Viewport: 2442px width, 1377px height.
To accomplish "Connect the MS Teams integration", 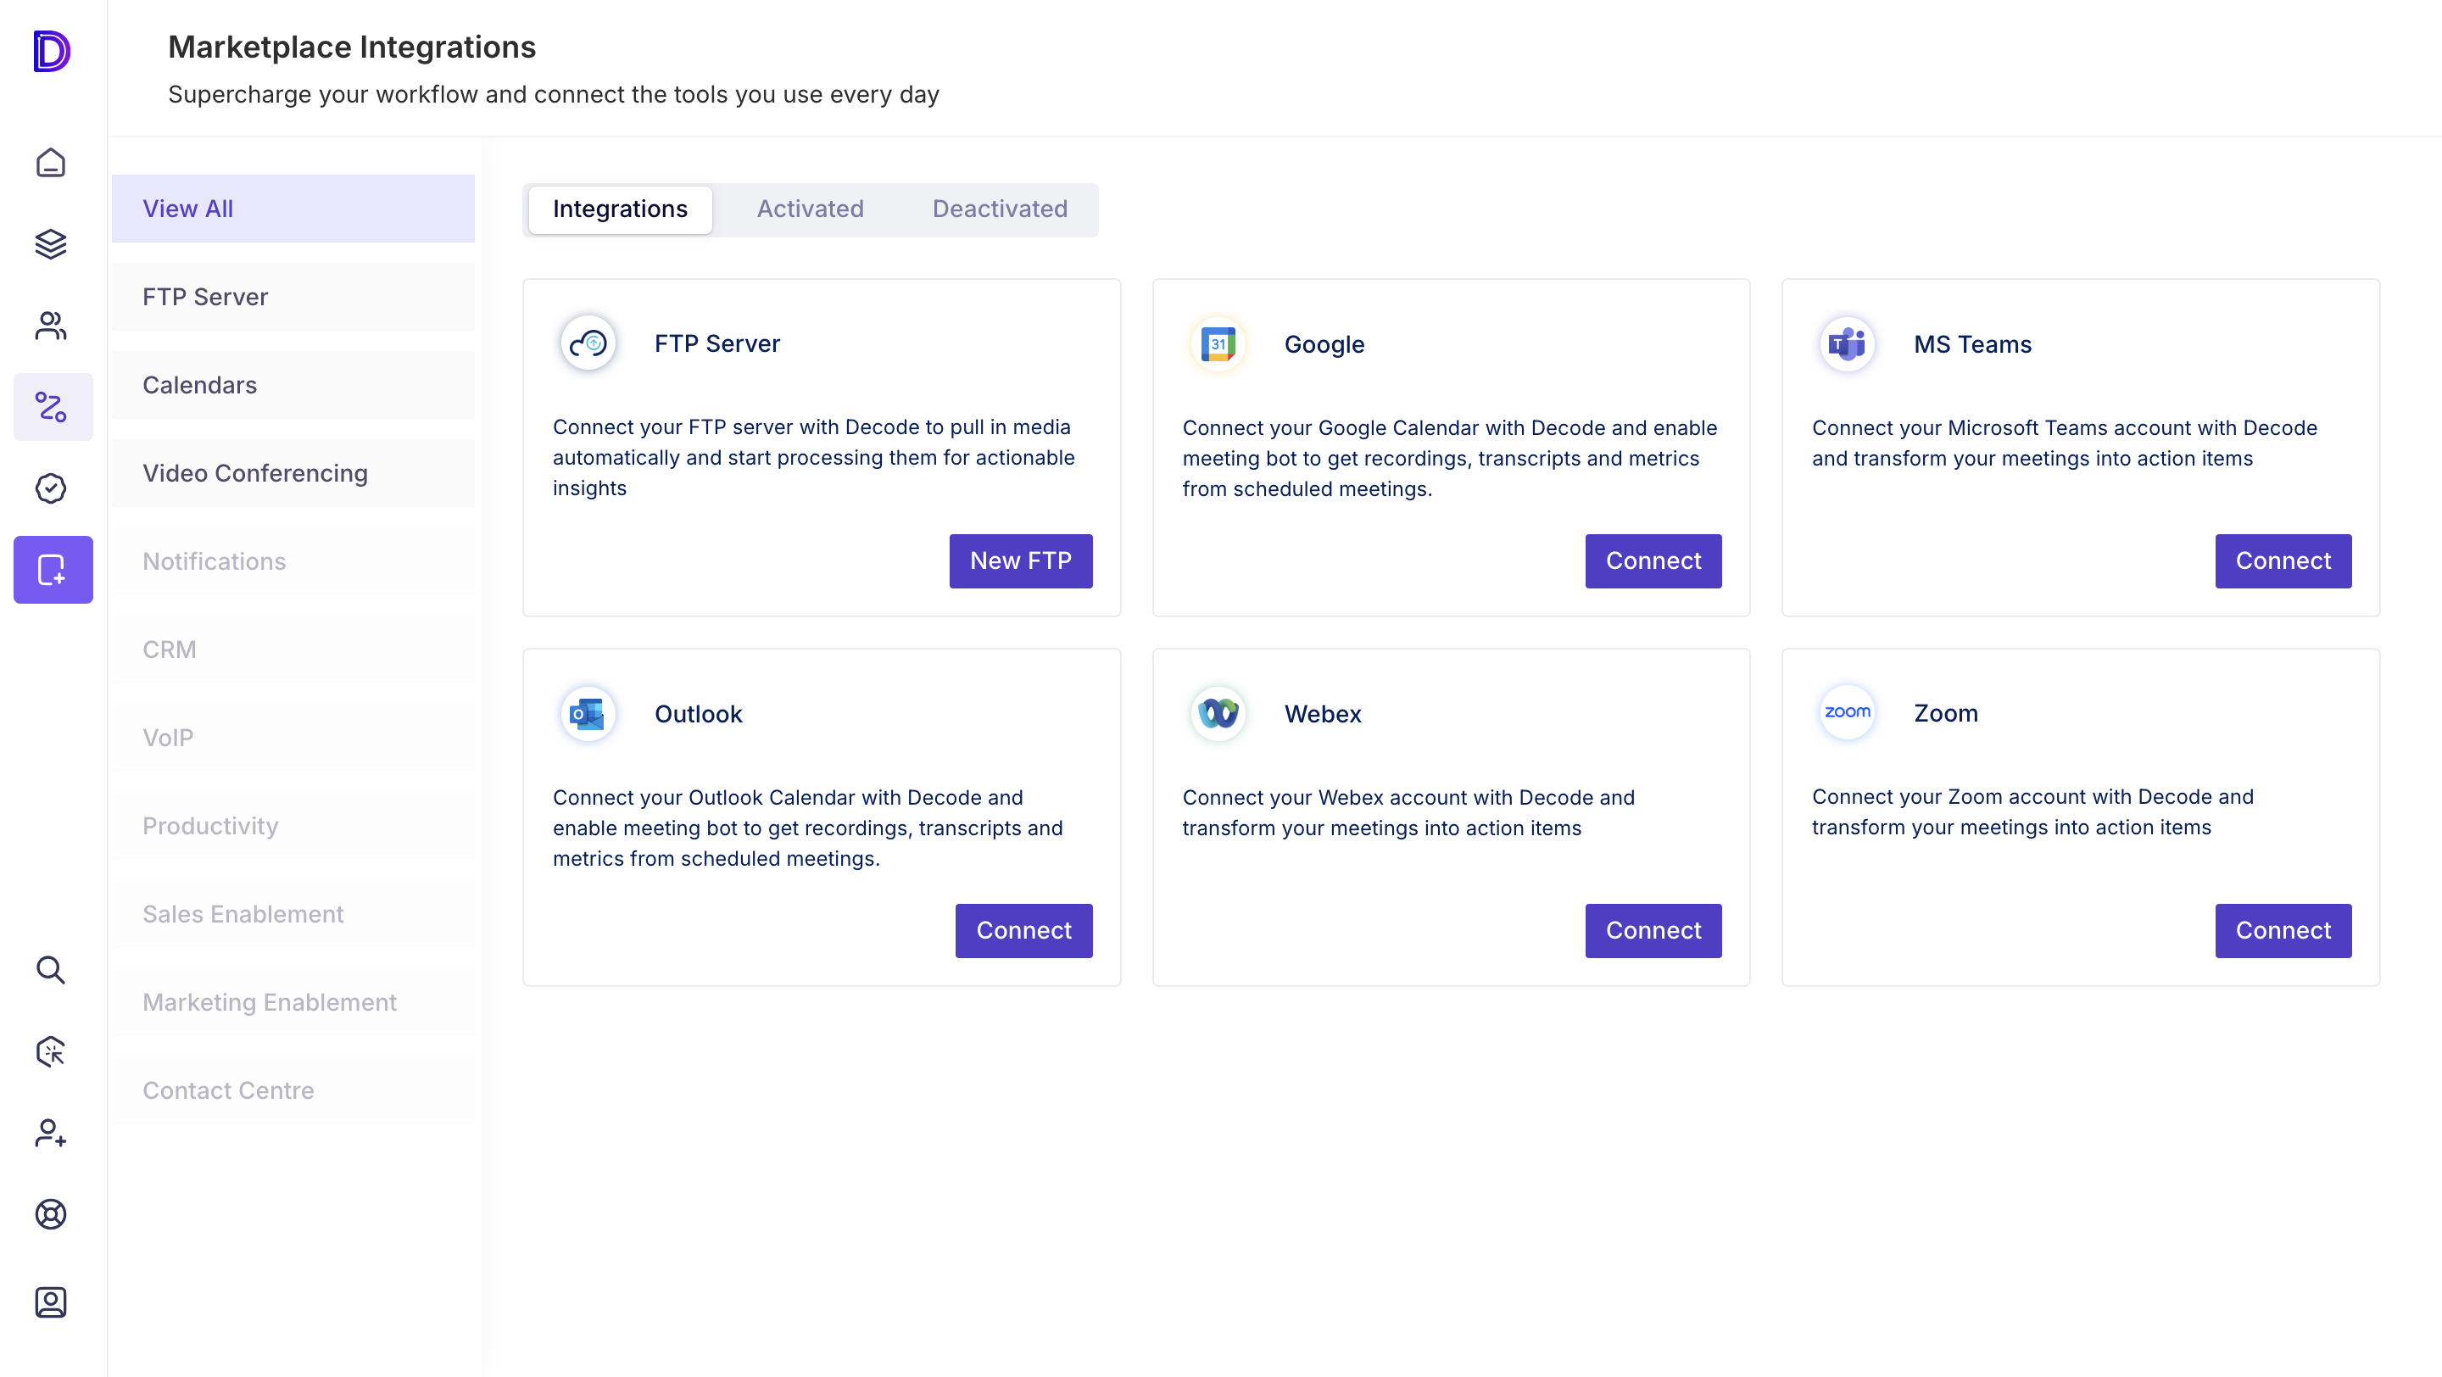I will pyautogui.click(x=2283, y=561).
